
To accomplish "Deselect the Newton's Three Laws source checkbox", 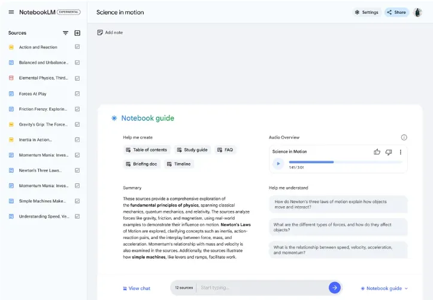I will pos(77,170).
